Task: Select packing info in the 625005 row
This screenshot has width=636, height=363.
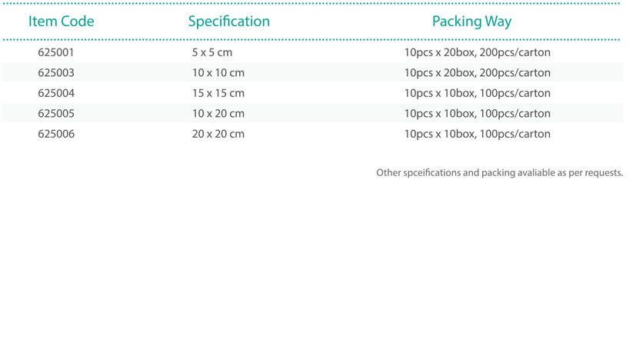Action: 477,114
